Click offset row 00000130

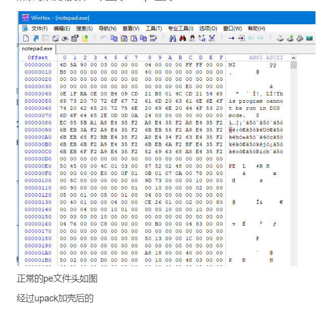pos(38,202)
